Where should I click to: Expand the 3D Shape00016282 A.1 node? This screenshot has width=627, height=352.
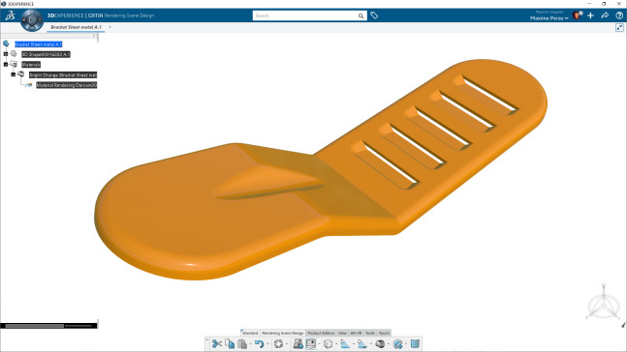click(6, 54)
